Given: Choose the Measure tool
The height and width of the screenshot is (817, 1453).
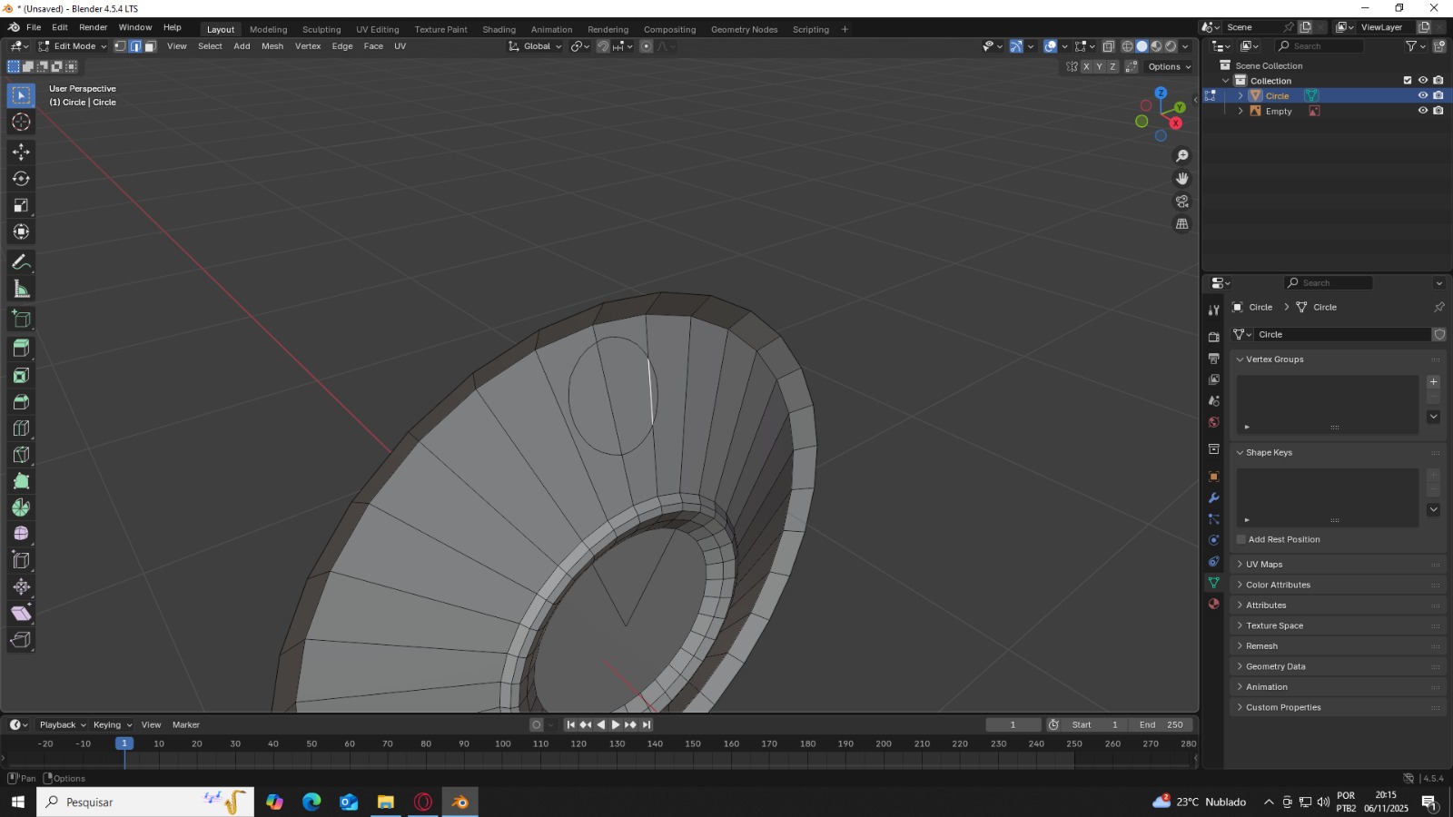Looking at the screenshot, I should point(21,290).
